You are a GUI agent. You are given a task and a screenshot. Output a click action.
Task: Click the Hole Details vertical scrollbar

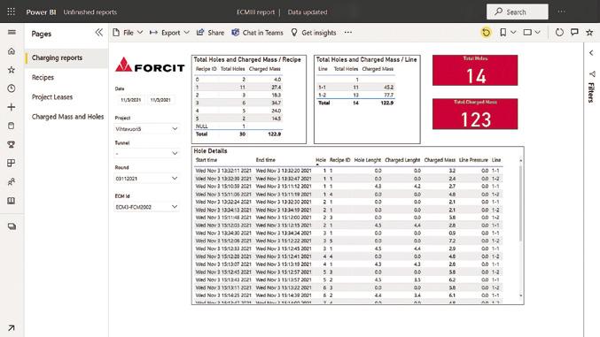[x=520, y=203]
